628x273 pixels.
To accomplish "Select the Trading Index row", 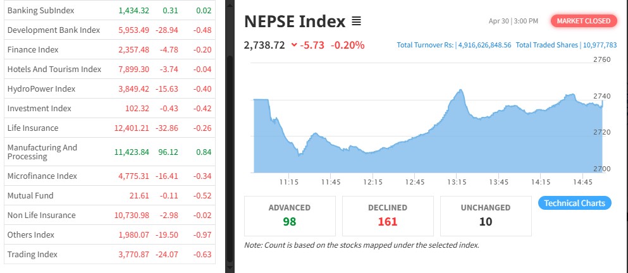I will tap(32, 254).
